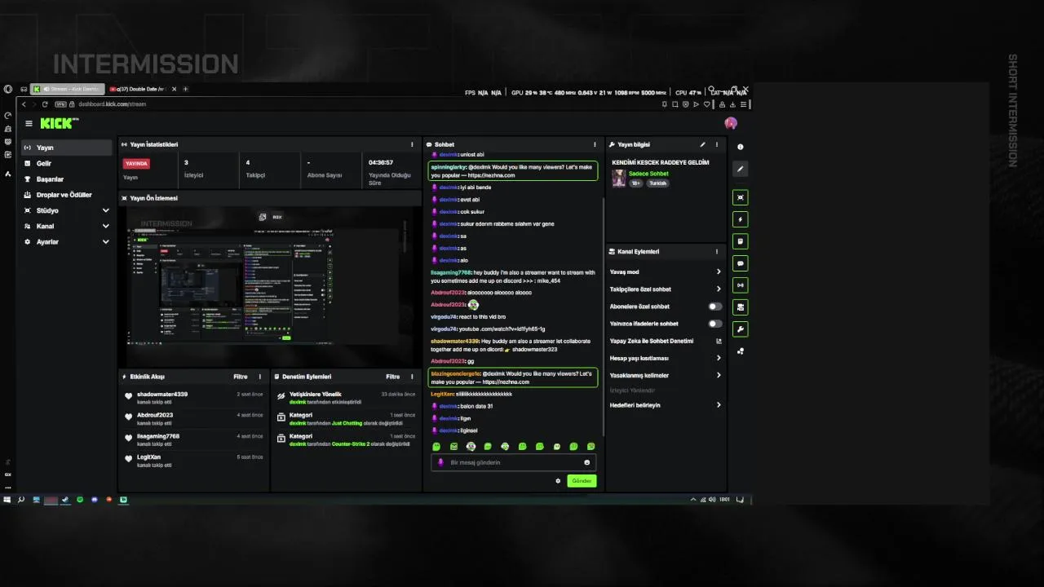Open emoji picker in message box
The image size is (1044, 587).
tap(586, 462)
